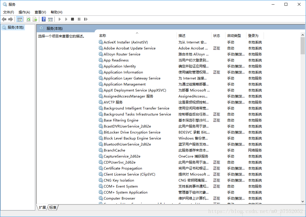This screenshot has height=217, width=306.
Task: Click the second play (start) toolbar icon
Action: (66, 19)
